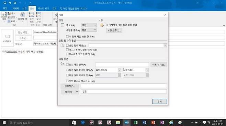Click the Select Names (이름 선택) button
This screenshot has width=226, height=126.
(x=159, y=65)
